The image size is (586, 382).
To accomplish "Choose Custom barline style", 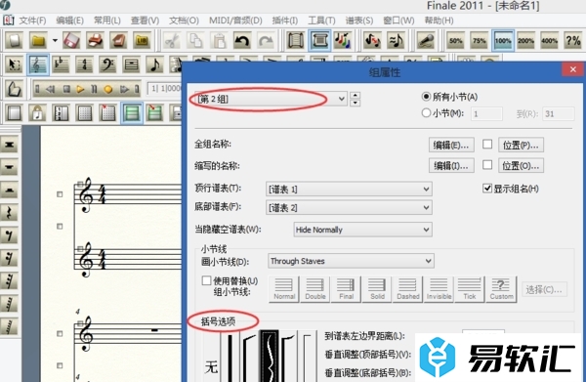I will tap(501, 289).
